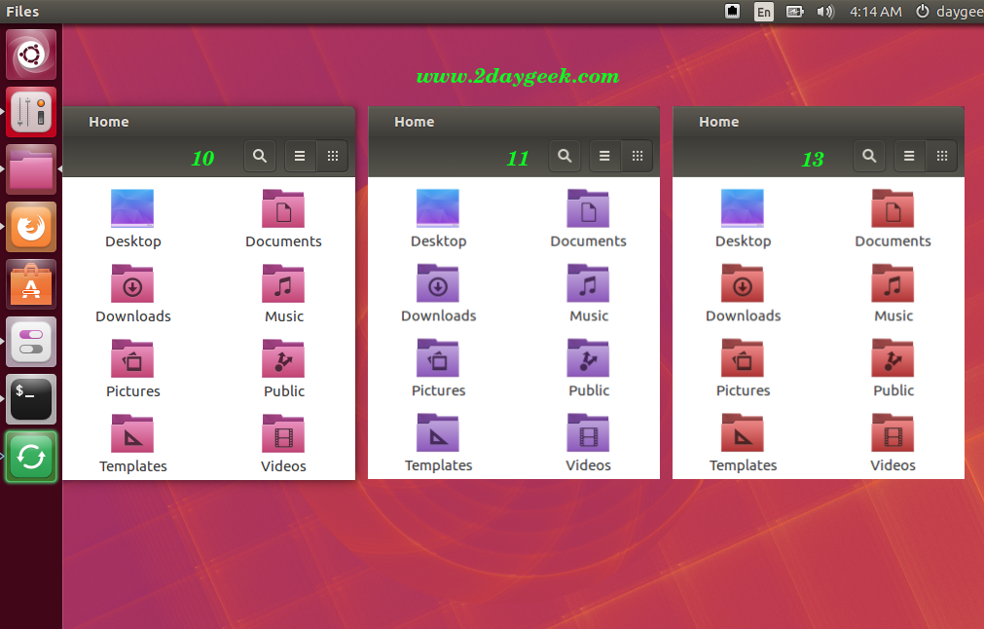Launch Software Updater from the launcher
984x629 pixels.
(x=31, y=457)
